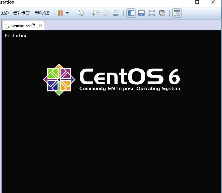Take a snapshot of the VM

coord(96,13)
